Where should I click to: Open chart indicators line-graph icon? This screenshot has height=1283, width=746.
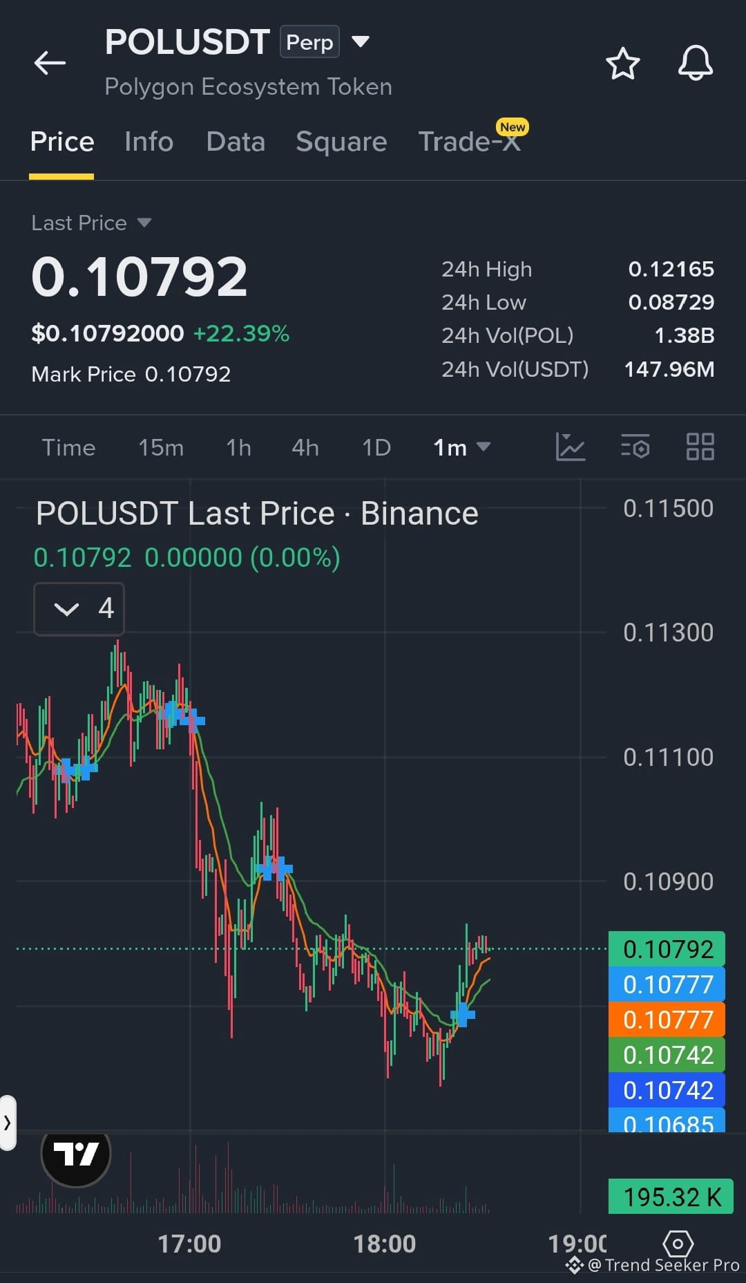tap(571, 447)
